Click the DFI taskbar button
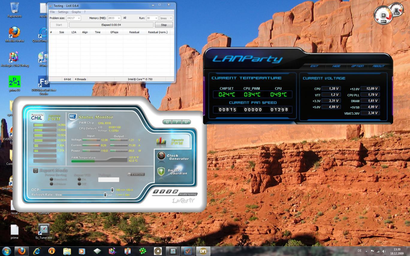The width and height of the screenshot is (410, 256). [203, 251]
